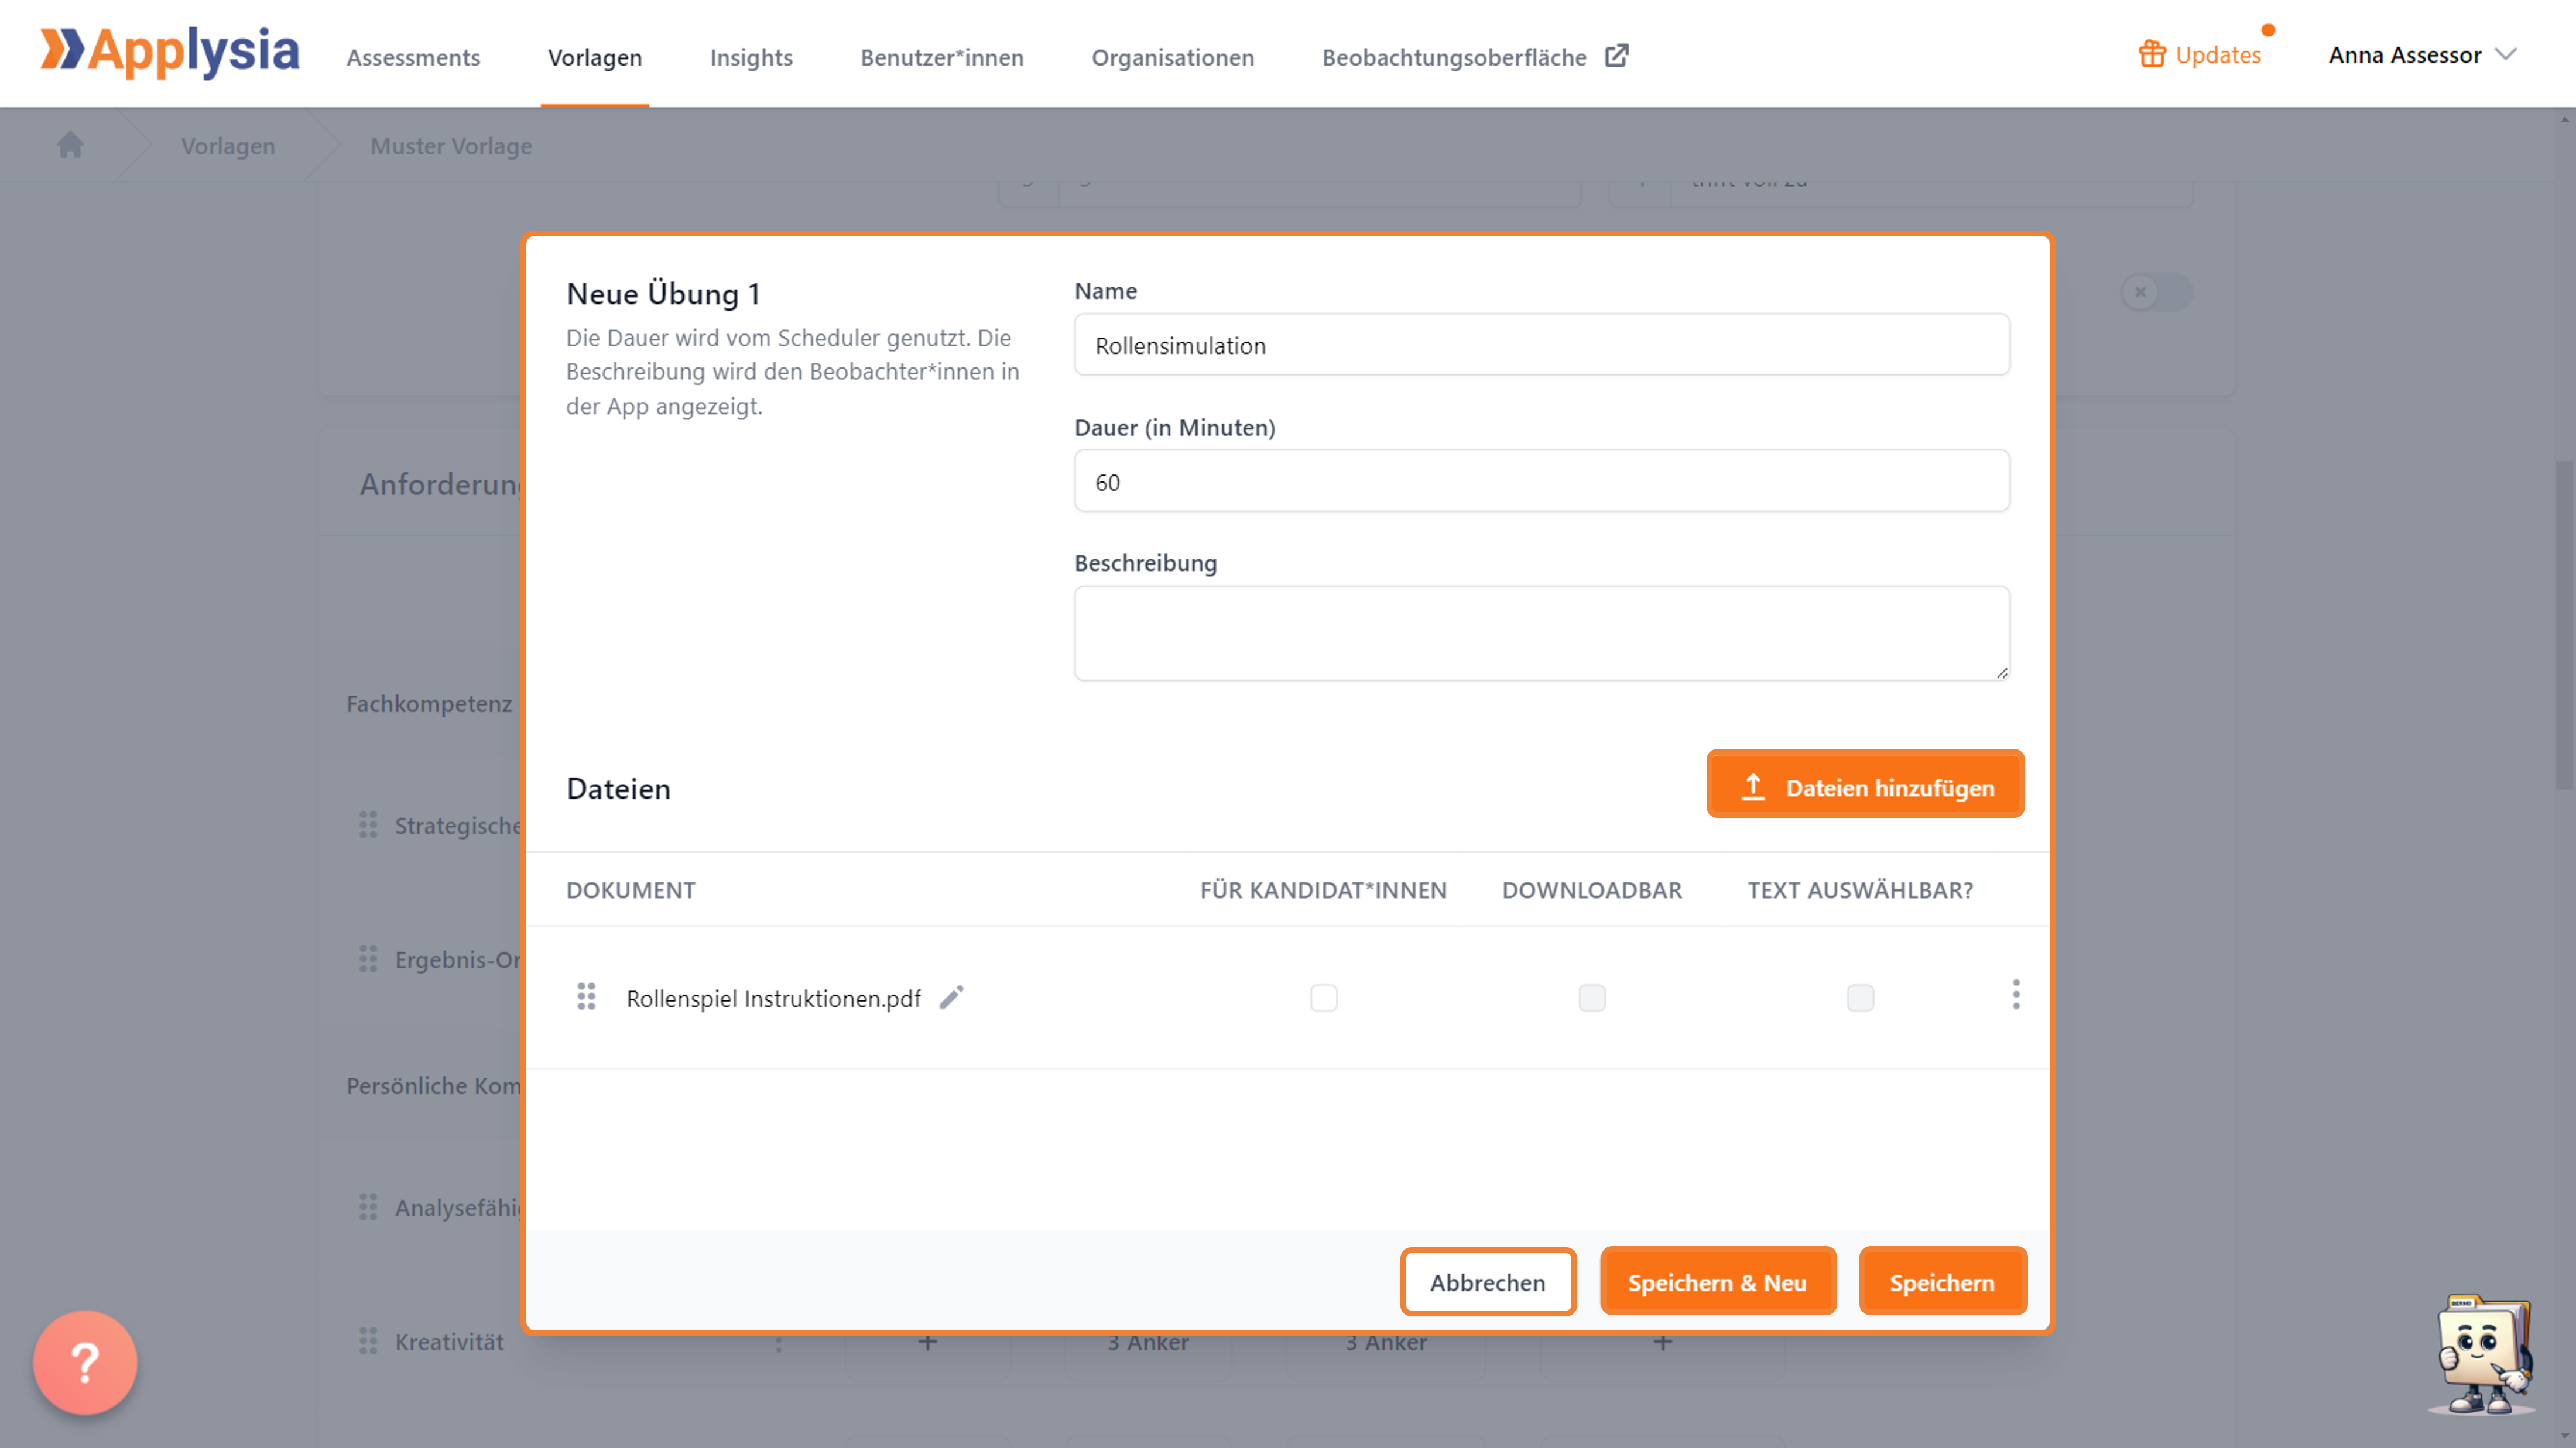Toggle the Downloadbar checkbox

(x=1591, y=998)
